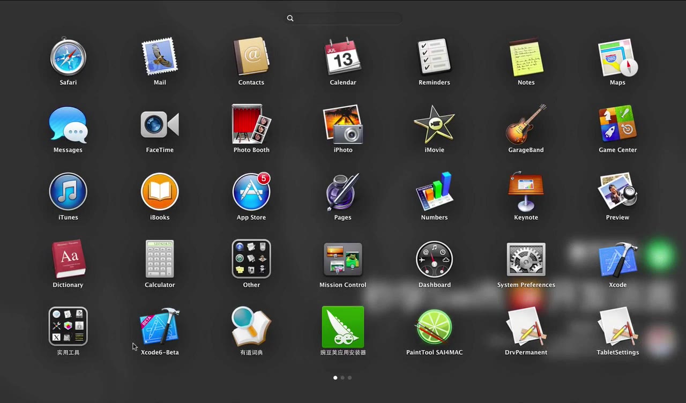Switch to third Launchpad page dot
Screen dimensions: 686x403
coord(349,378)
